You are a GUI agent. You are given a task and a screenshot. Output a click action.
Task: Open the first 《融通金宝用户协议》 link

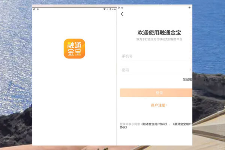tap(154, 124)
